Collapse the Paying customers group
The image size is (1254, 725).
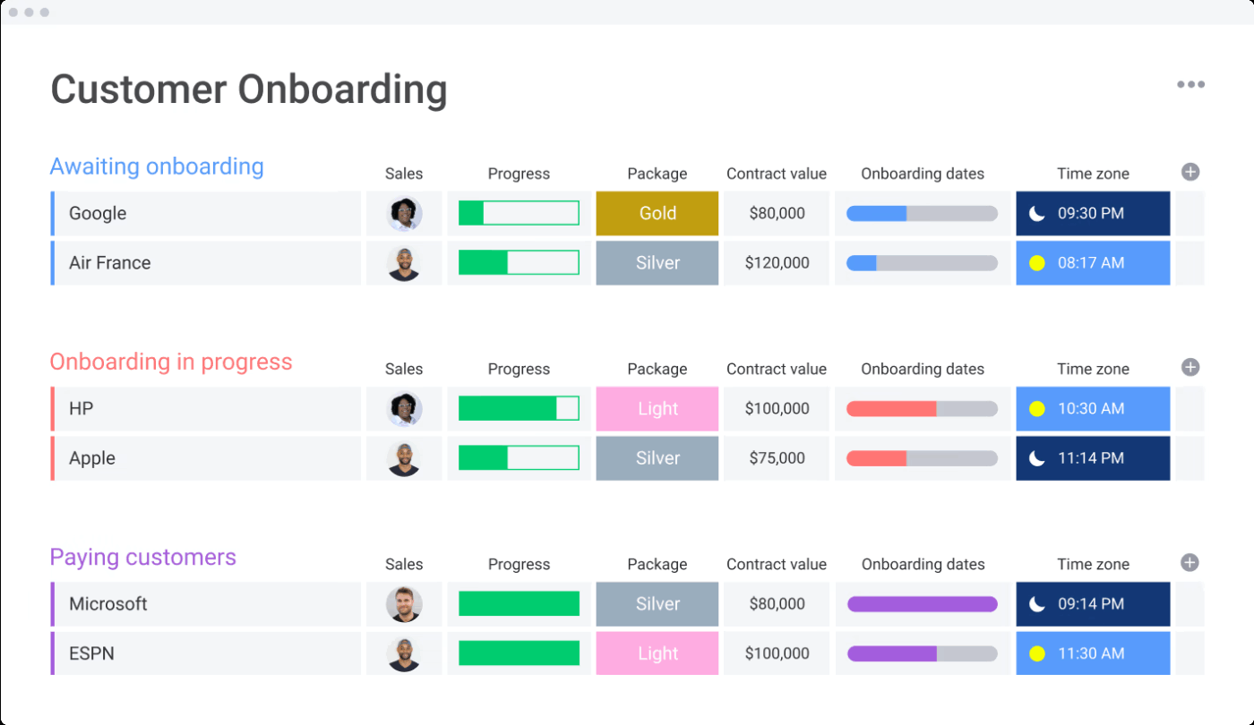click(143, 557)
